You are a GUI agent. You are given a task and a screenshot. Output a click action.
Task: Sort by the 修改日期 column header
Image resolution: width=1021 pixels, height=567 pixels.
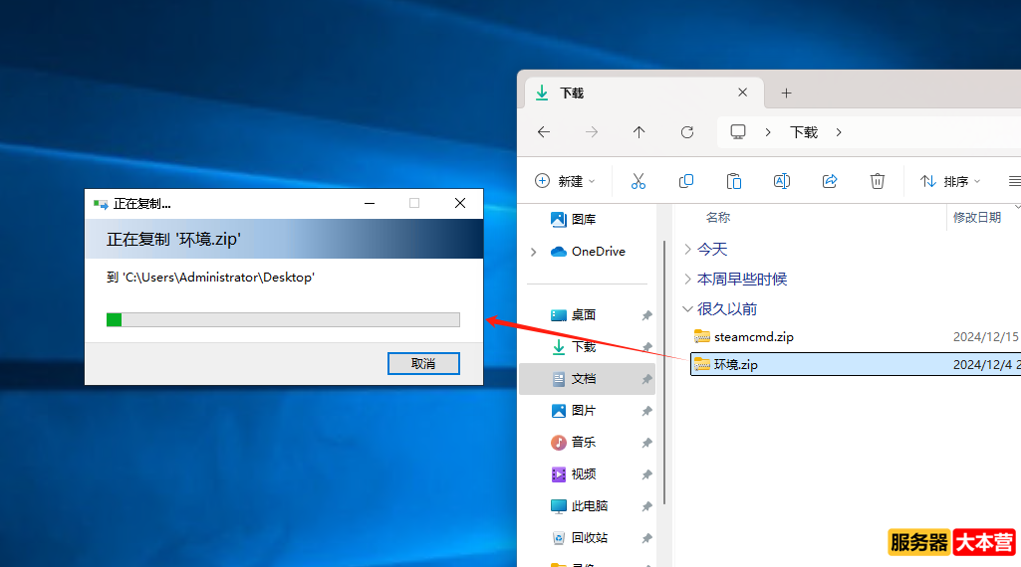[x=977, y=217]
